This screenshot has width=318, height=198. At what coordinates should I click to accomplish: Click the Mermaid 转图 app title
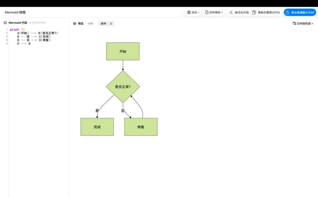pyautogui.click(x=15, y=12)
